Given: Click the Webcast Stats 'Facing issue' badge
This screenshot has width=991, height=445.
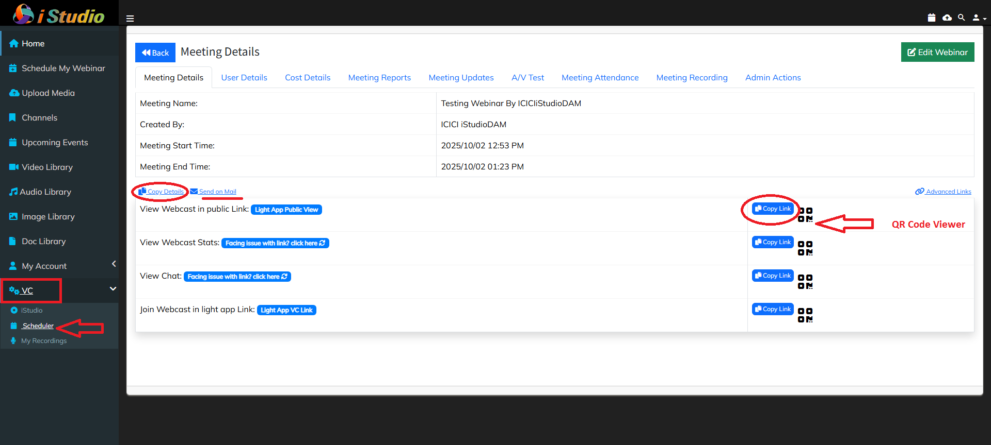Looking at the screenshot, I should pos(275,243).
